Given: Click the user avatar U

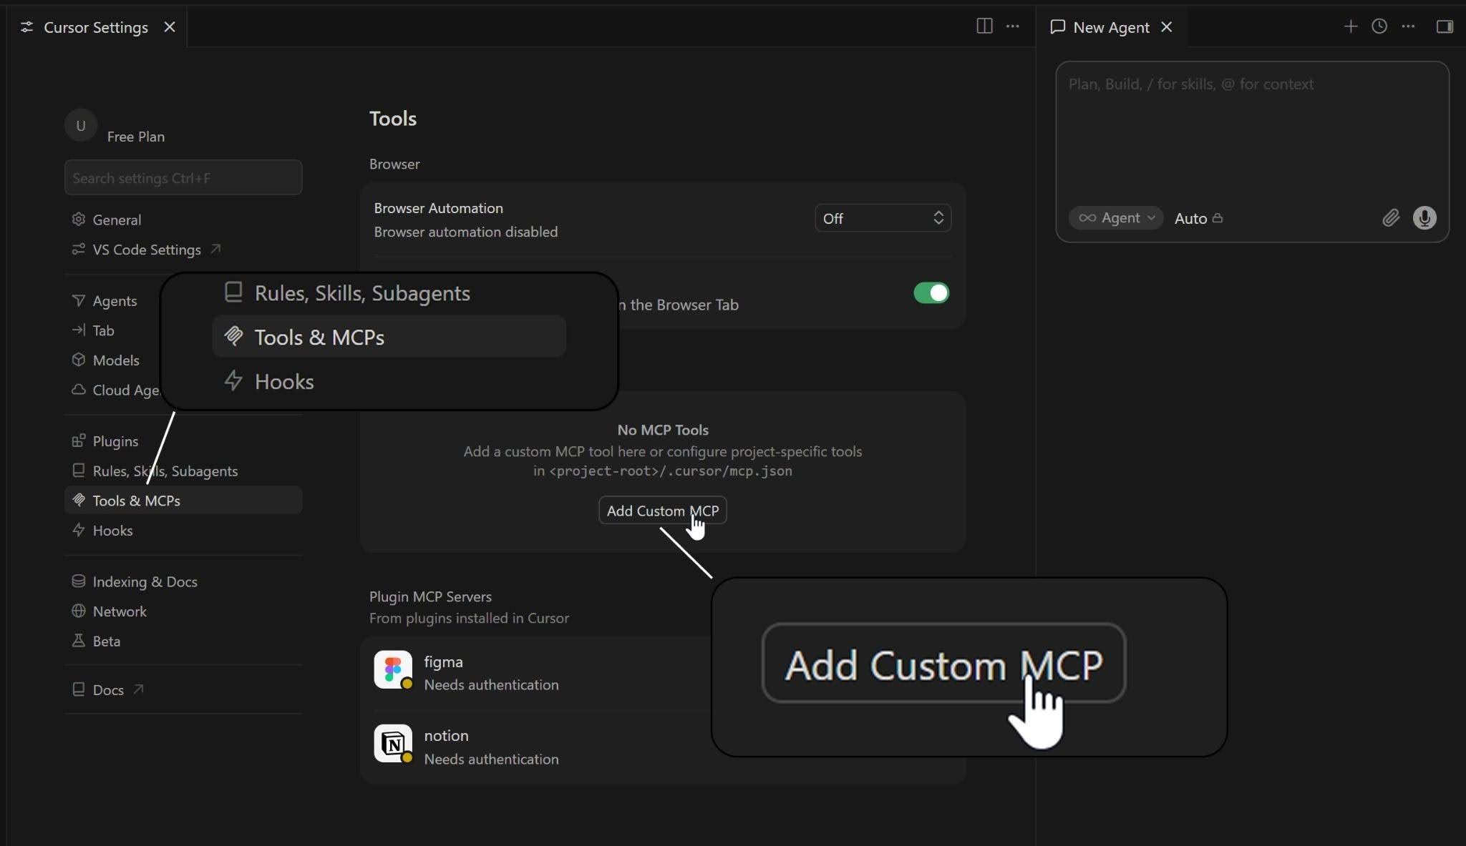Looking at the screenshot, I should click(81, 126).
